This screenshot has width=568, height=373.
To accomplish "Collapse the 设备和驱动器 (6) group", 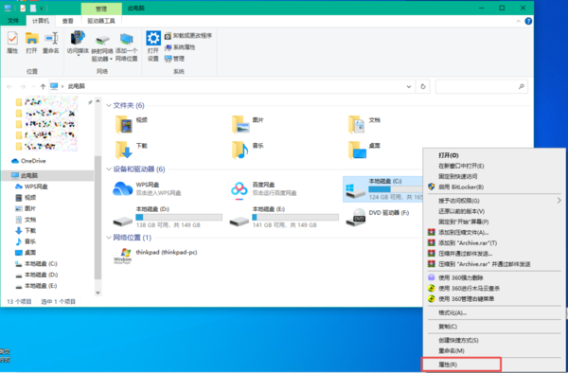I will click(x=109, y=169).
